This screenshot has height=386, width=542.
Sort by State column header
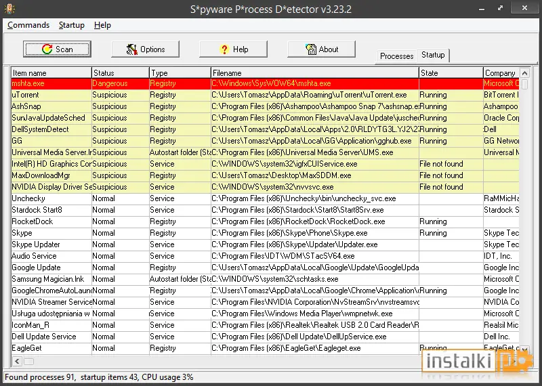pyautogui.click(x=451, y=73)
